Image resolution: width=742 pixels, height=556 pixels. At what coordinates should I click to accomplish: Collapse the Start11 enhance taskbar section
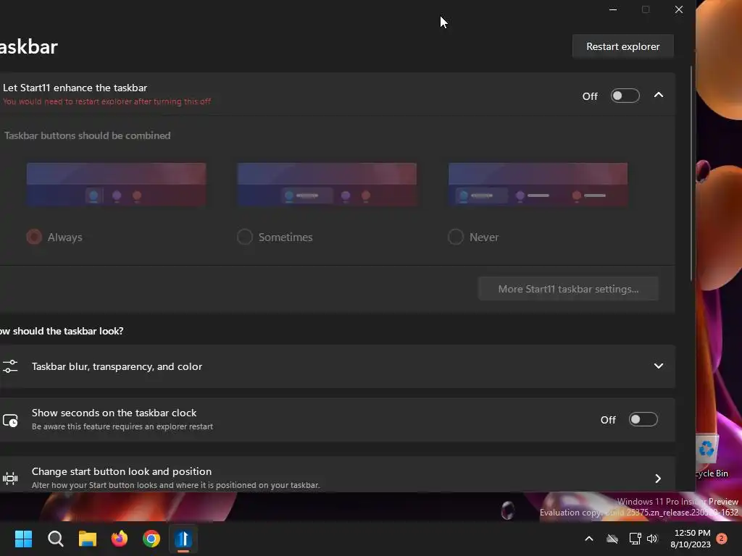[658, 95]
